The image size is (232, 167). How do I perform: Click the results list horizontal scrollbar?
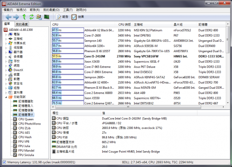click(128, 107)
